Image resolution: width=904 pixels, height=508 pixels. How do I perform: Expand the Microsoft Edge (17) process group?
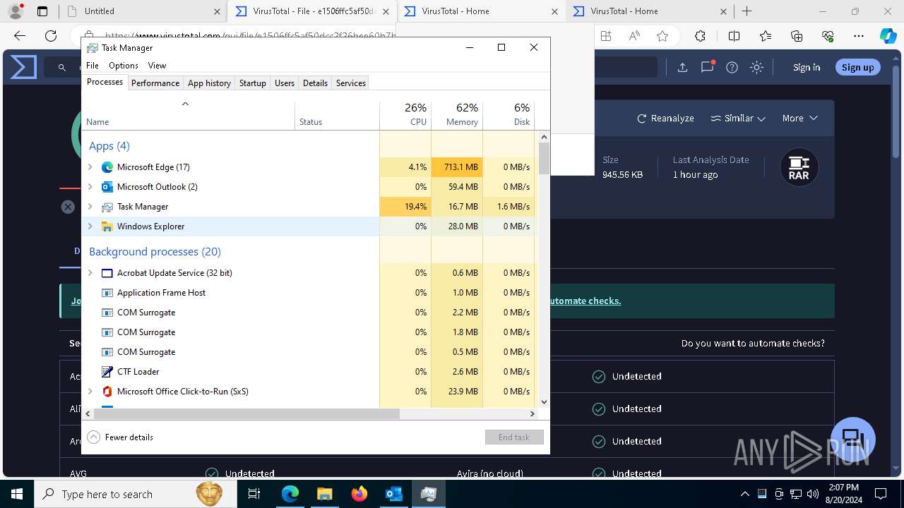90,167
